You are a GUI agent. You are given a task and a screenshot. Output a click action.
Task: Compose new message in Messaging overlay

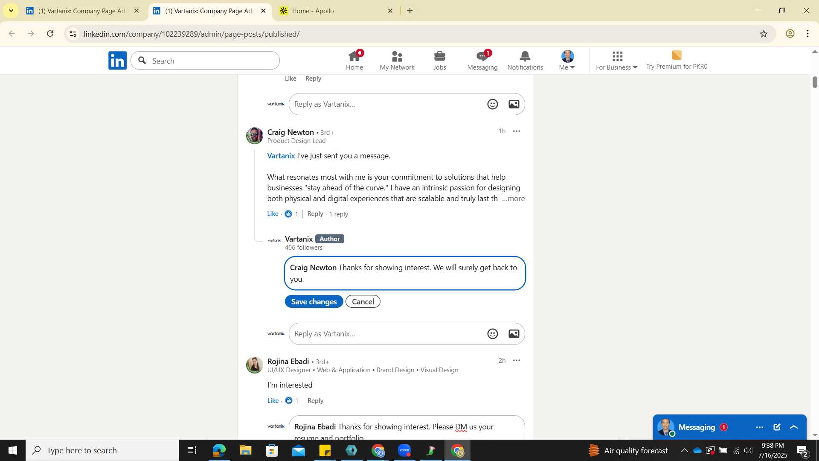tap(777, 427)
